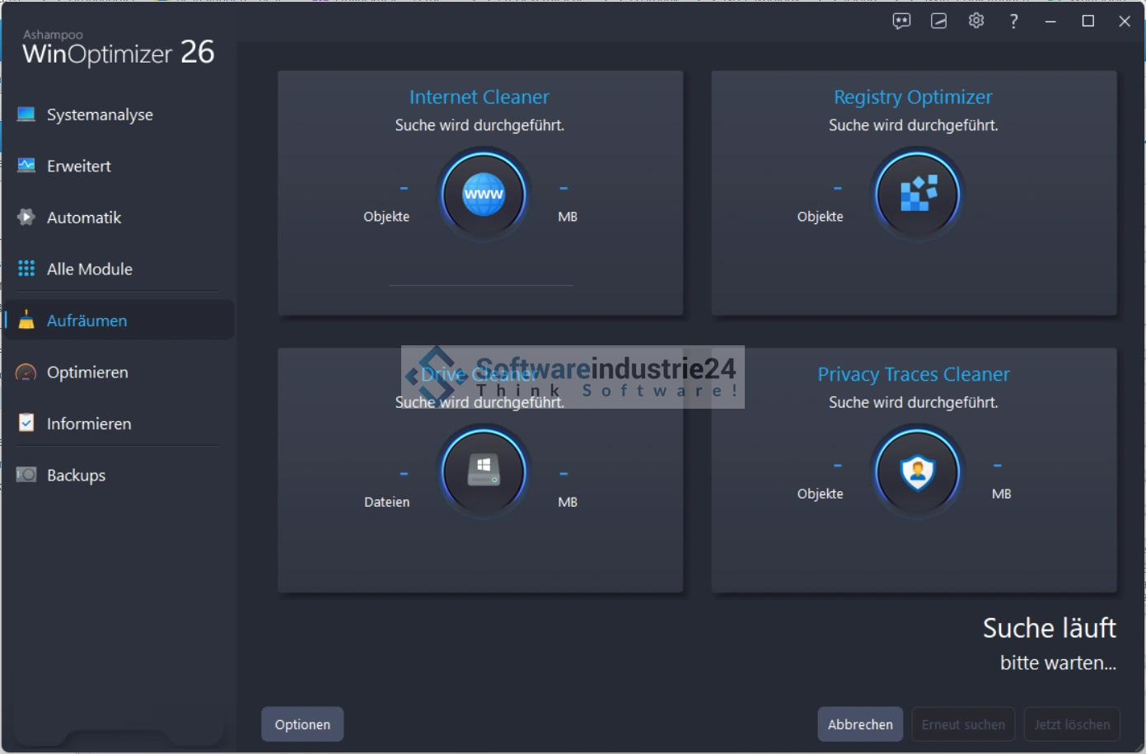Click the Privacy Traces Cleaner shield icon
This screenshot has height=754, width=1146.
tap(917, 472)
